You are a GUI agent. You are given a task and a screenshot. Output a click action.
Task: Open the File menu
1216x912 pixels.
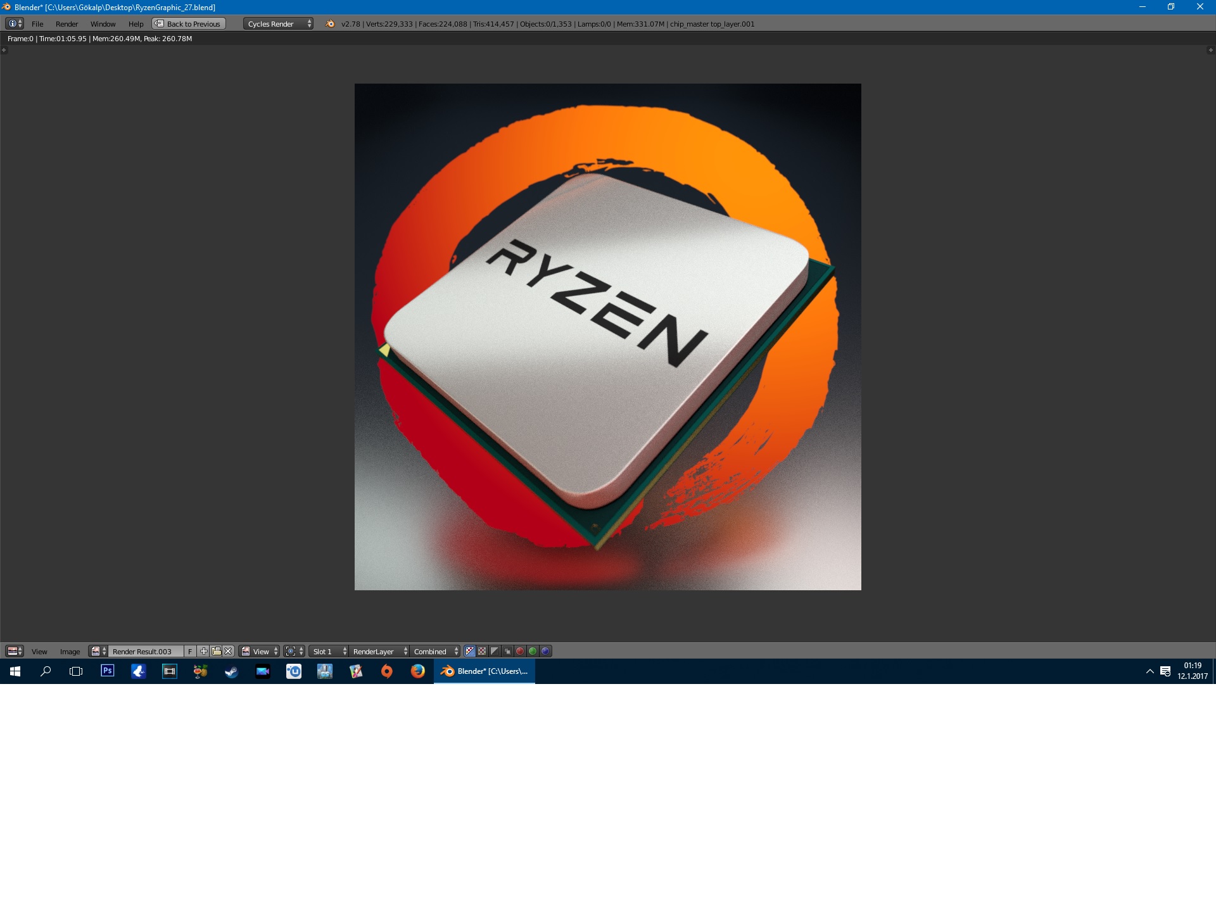pyautogui.click(x=37, y=24)
